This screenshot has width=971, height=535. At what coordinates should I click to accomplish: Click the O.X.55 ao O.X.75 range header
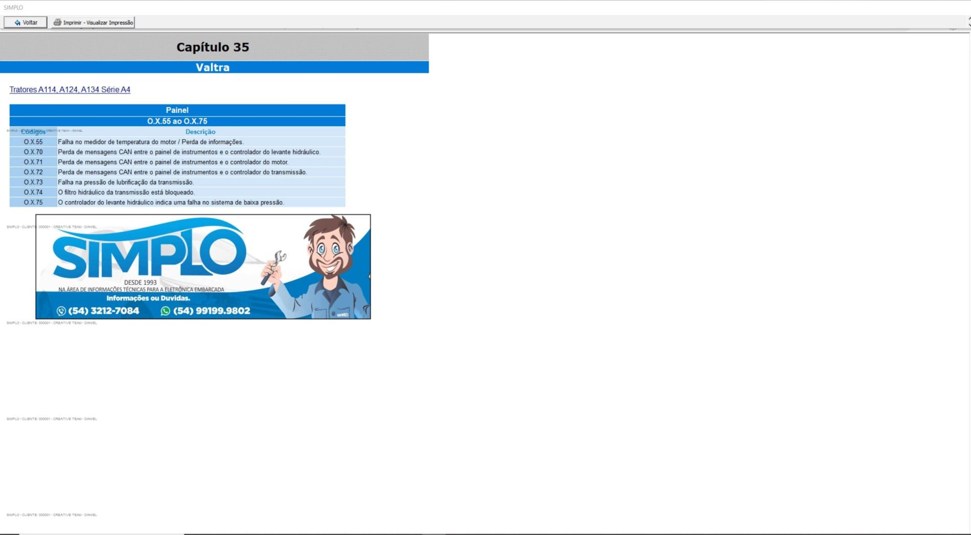click(177, 121)
